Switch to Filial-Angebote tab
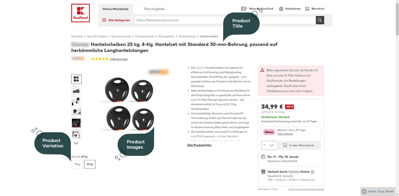 pyautogui.click(x=154, y=9)
